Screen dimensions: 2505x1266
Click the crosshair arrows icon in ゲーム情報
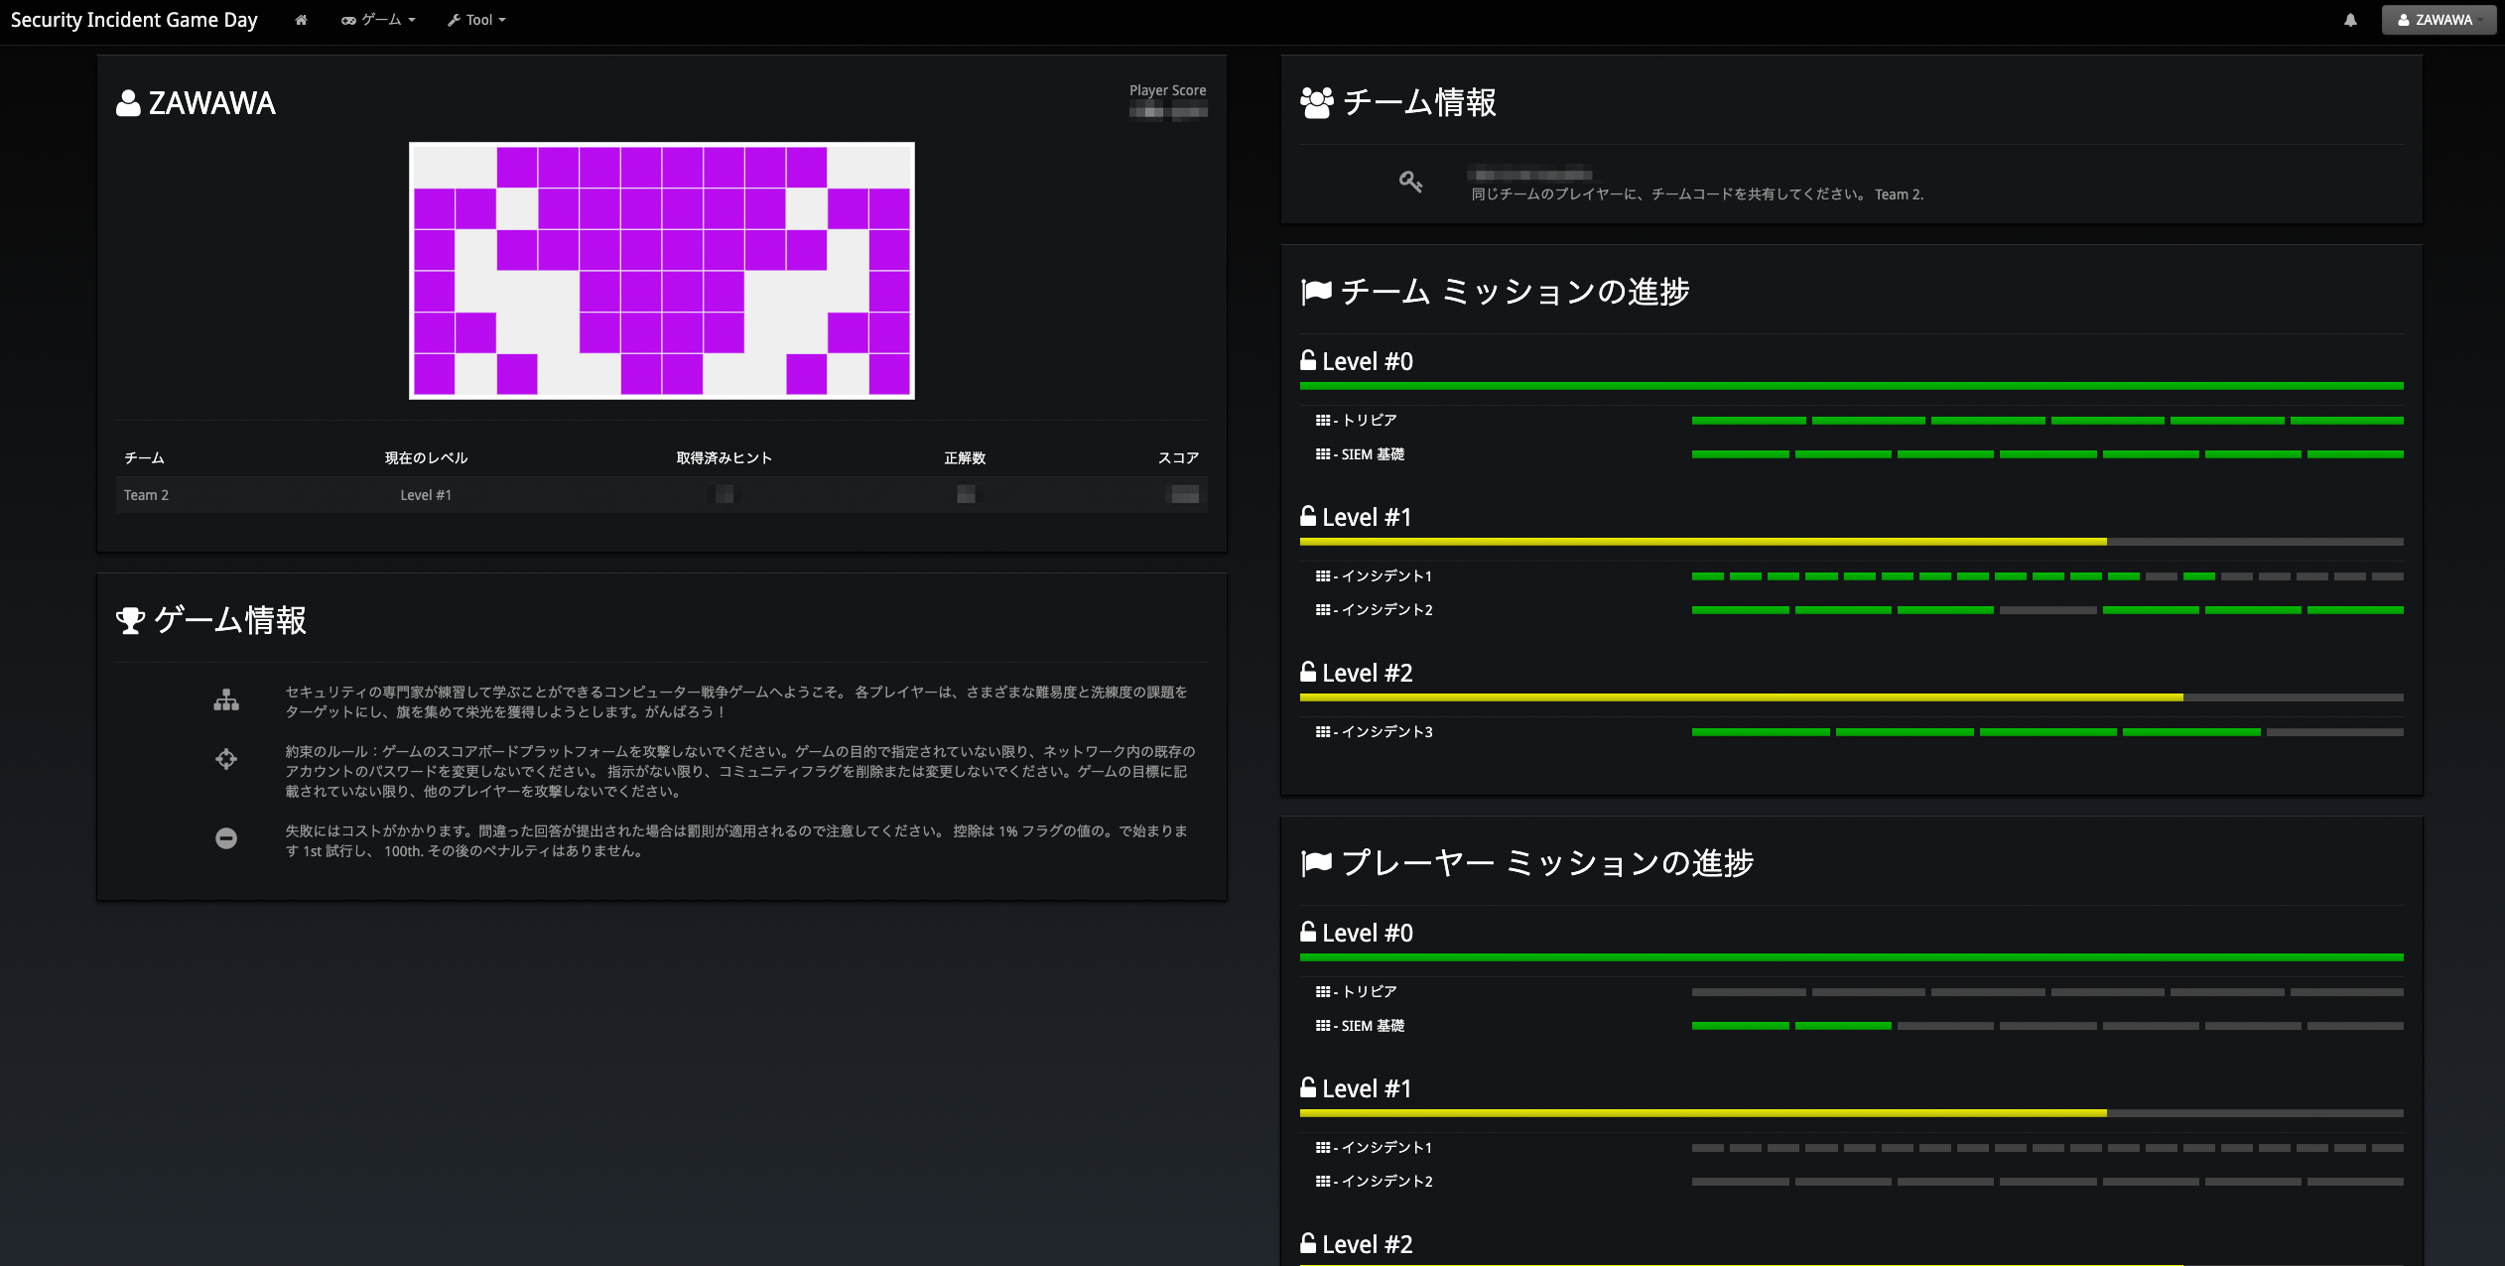click(226, 759)
